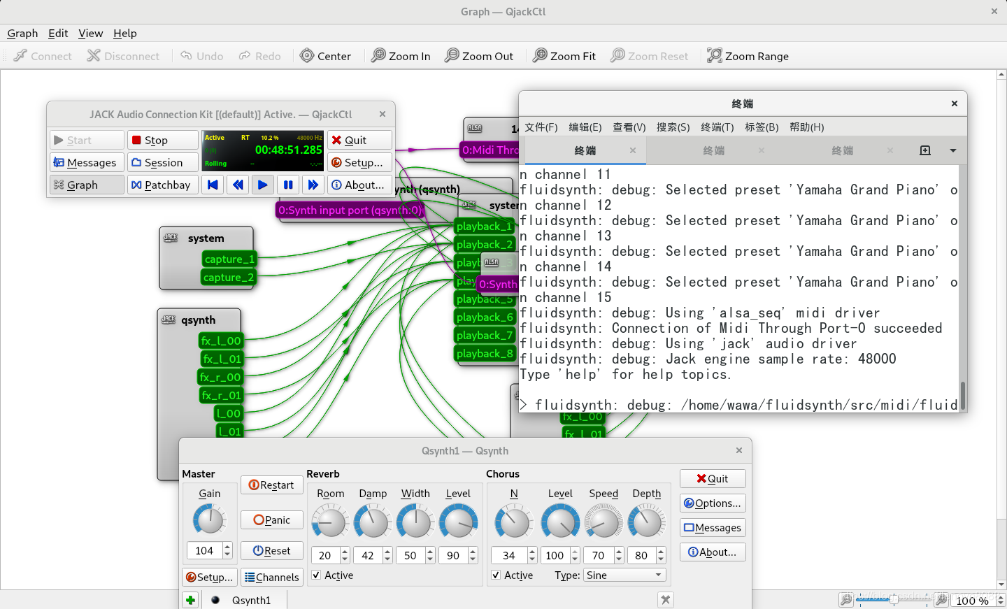Click the X icon to remove the Qsynth engine tab

tap(666, 600)
